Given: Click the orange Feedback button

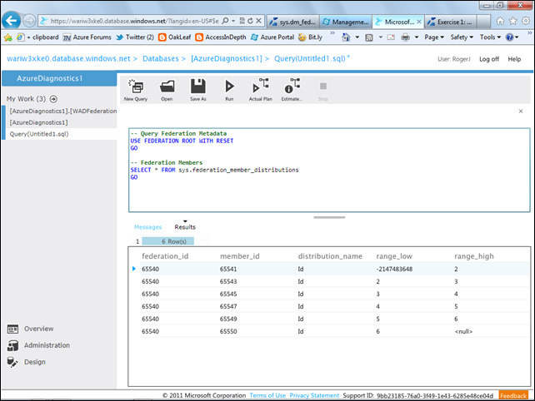Looking at the screenshot, I should point(513,395).
